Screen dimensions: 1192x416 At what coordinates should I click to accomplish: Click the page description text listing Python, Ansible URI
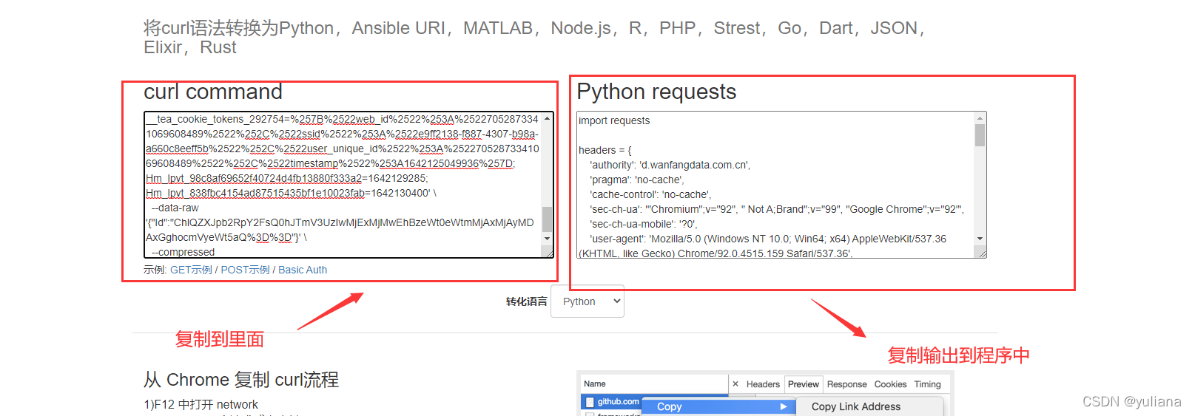tap(534, 38)
